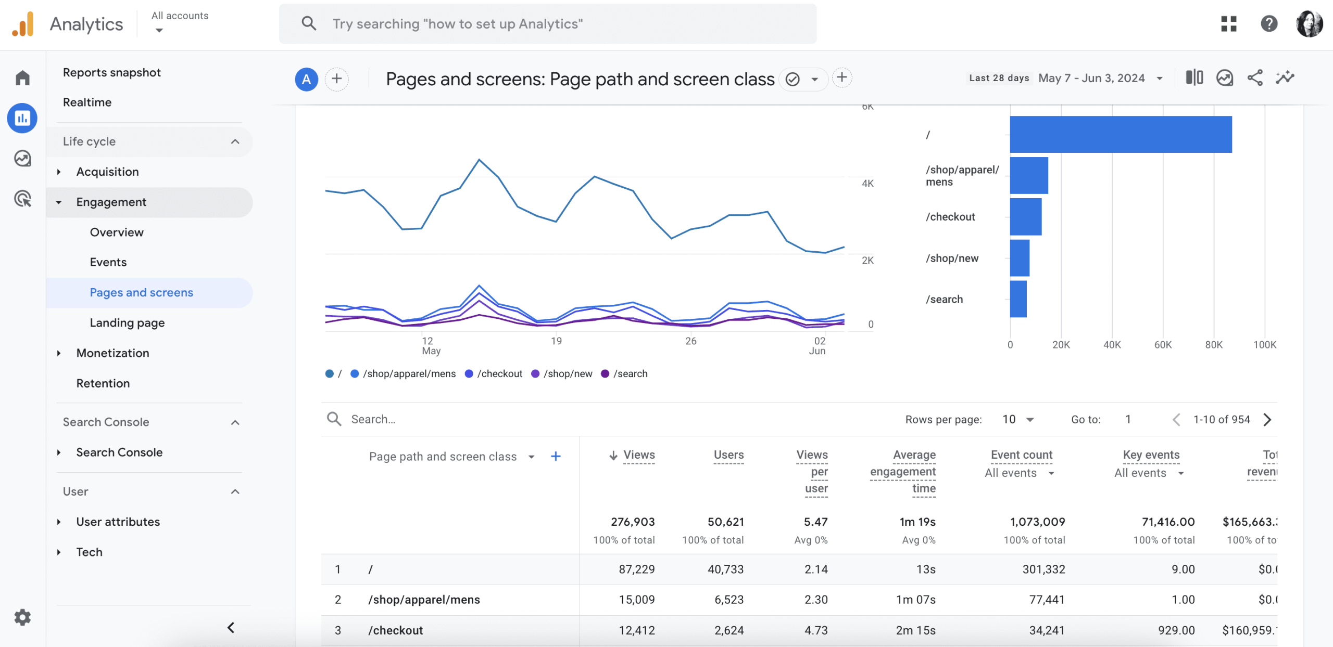Add a secondary dimension with the blue plus
Viewport: 1333px width, 647px height.
556,456
